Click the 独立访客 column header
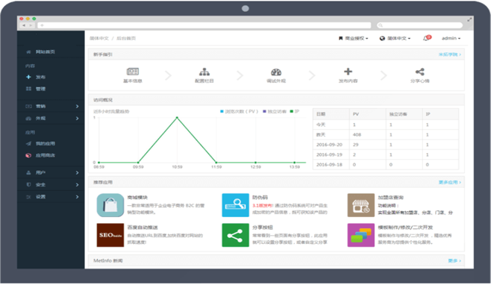 (x=398, y=114)
